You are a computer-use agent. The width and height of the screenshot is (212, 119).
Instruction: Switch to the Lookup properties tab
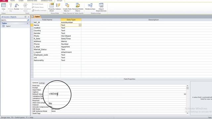tap(42, 83)
